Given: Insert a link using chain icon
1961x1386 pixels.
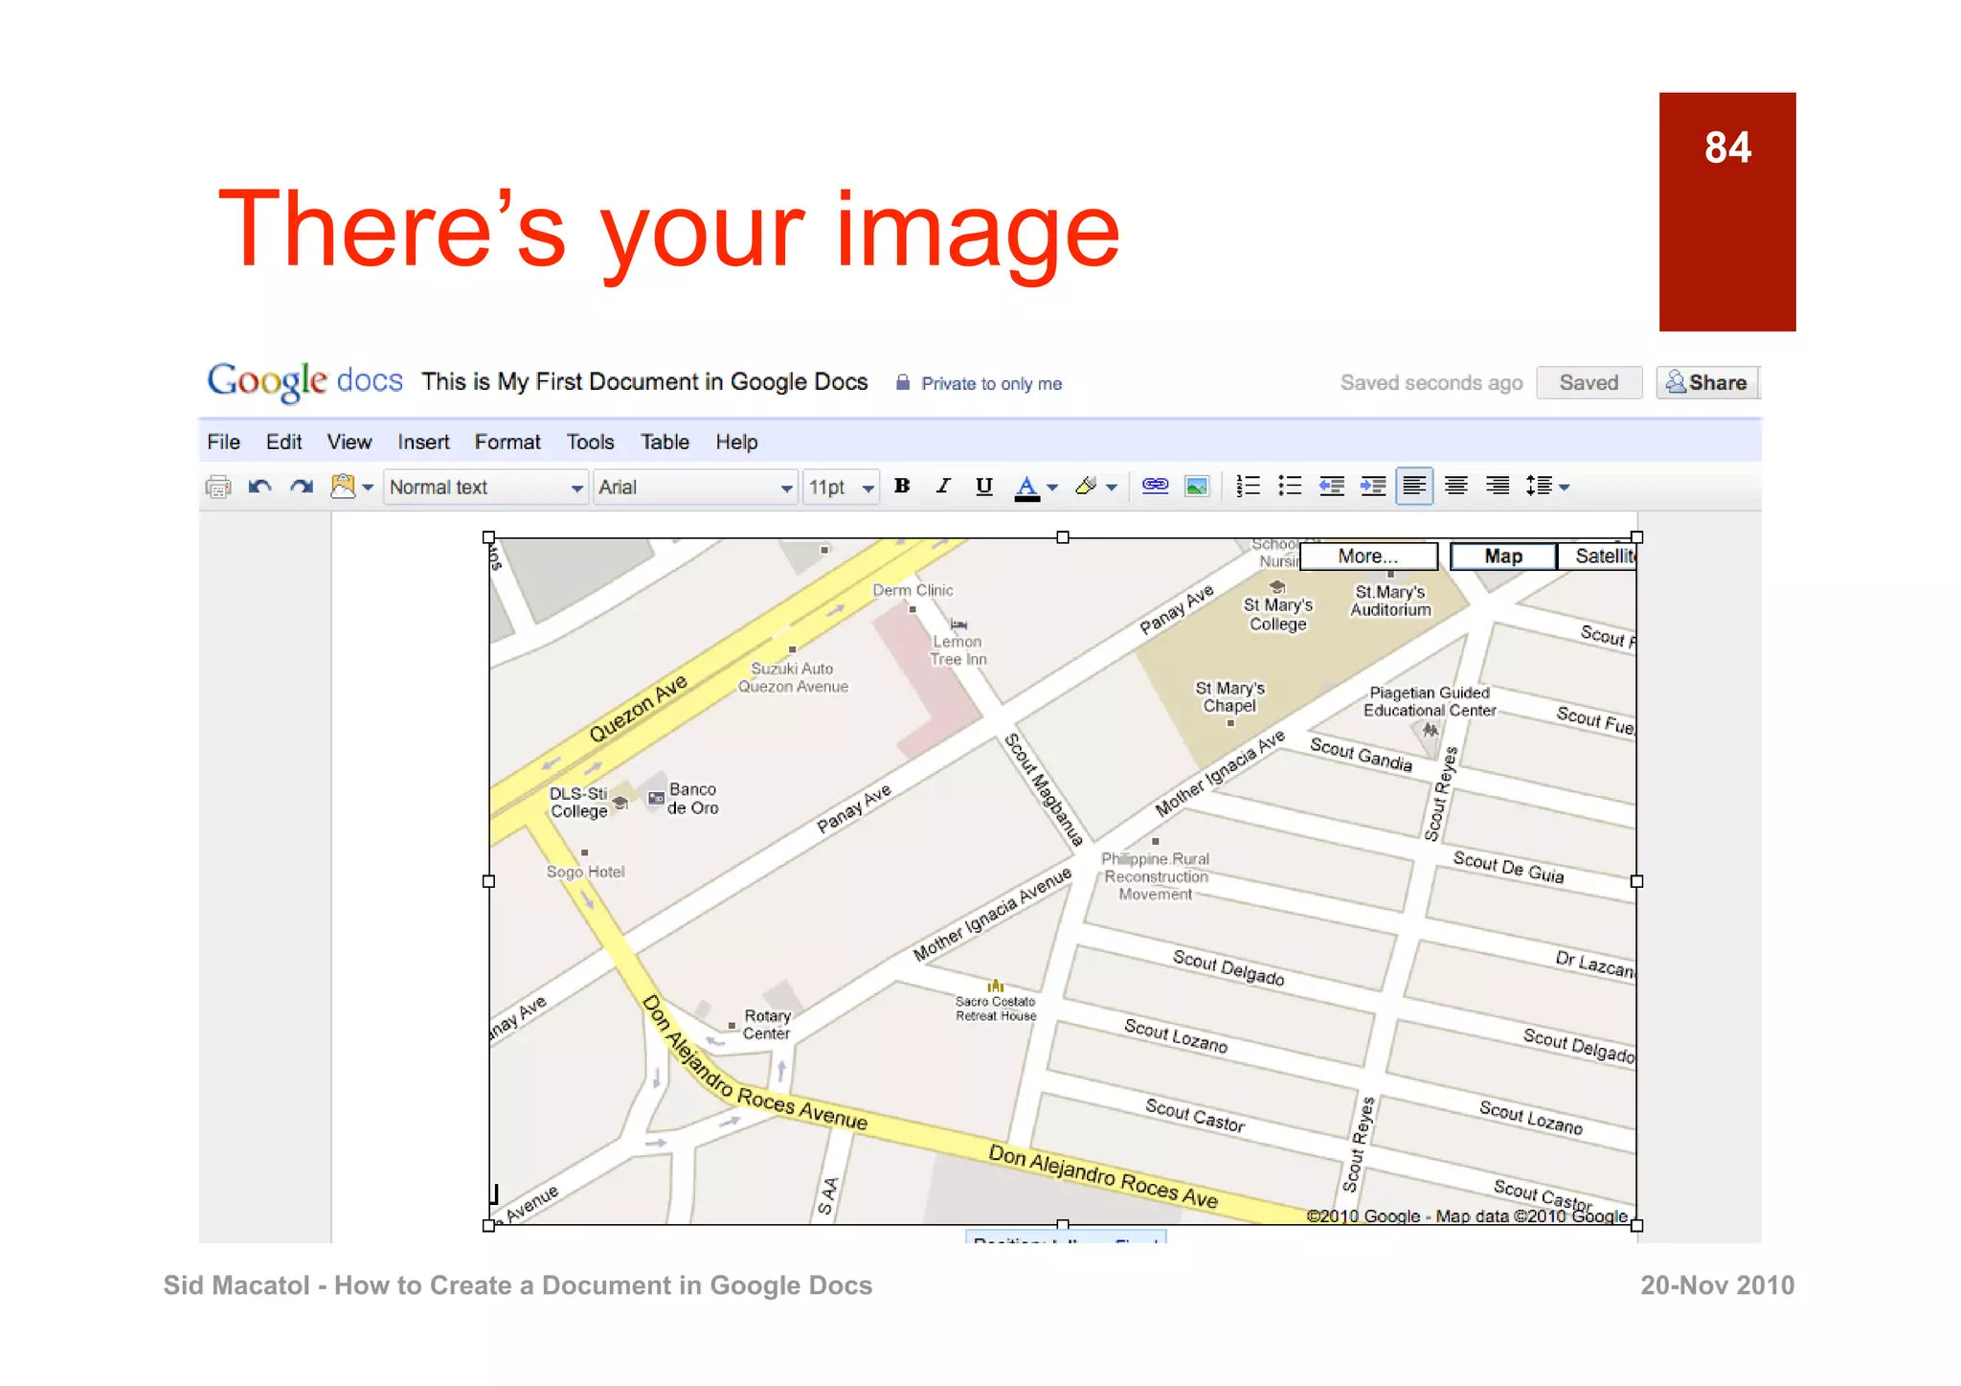Looking at the screenshot, I should (x=1155, y=487).
